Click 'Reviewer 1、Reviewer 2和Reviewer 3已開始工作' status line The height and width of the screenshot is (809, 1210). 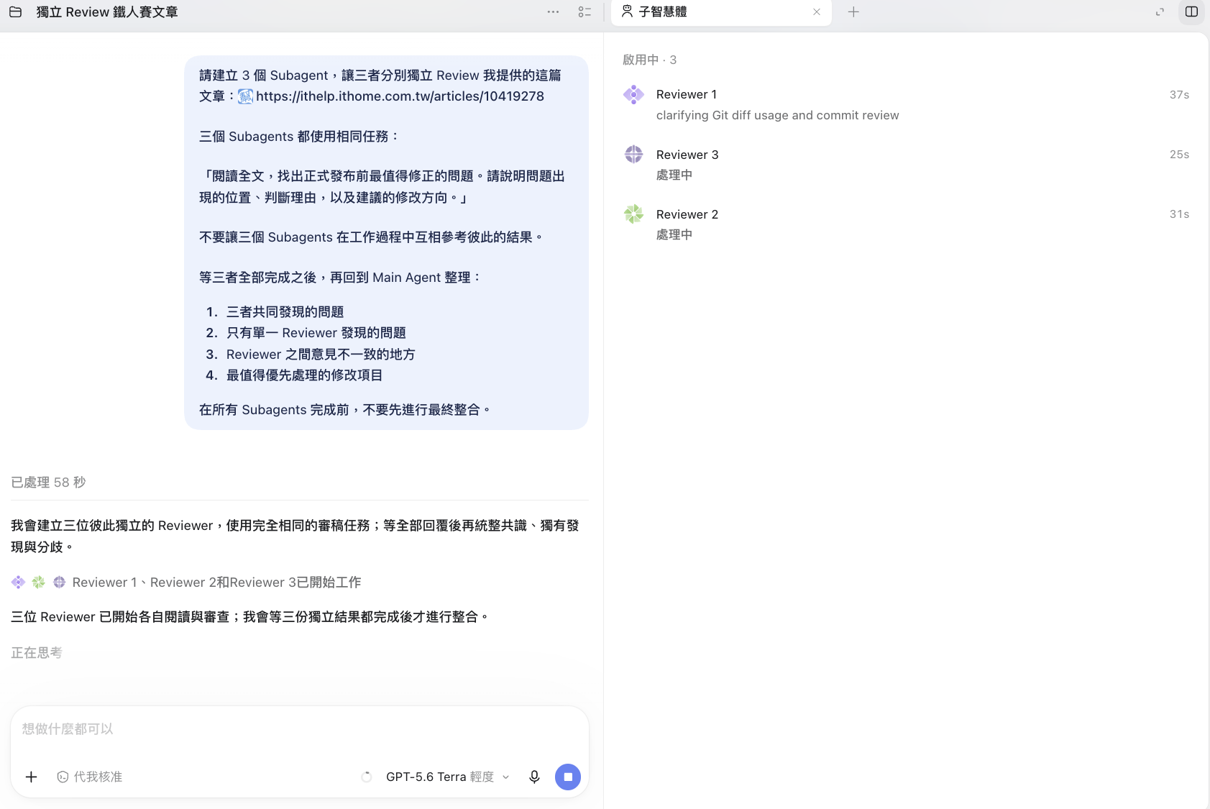tap(216, 582)
